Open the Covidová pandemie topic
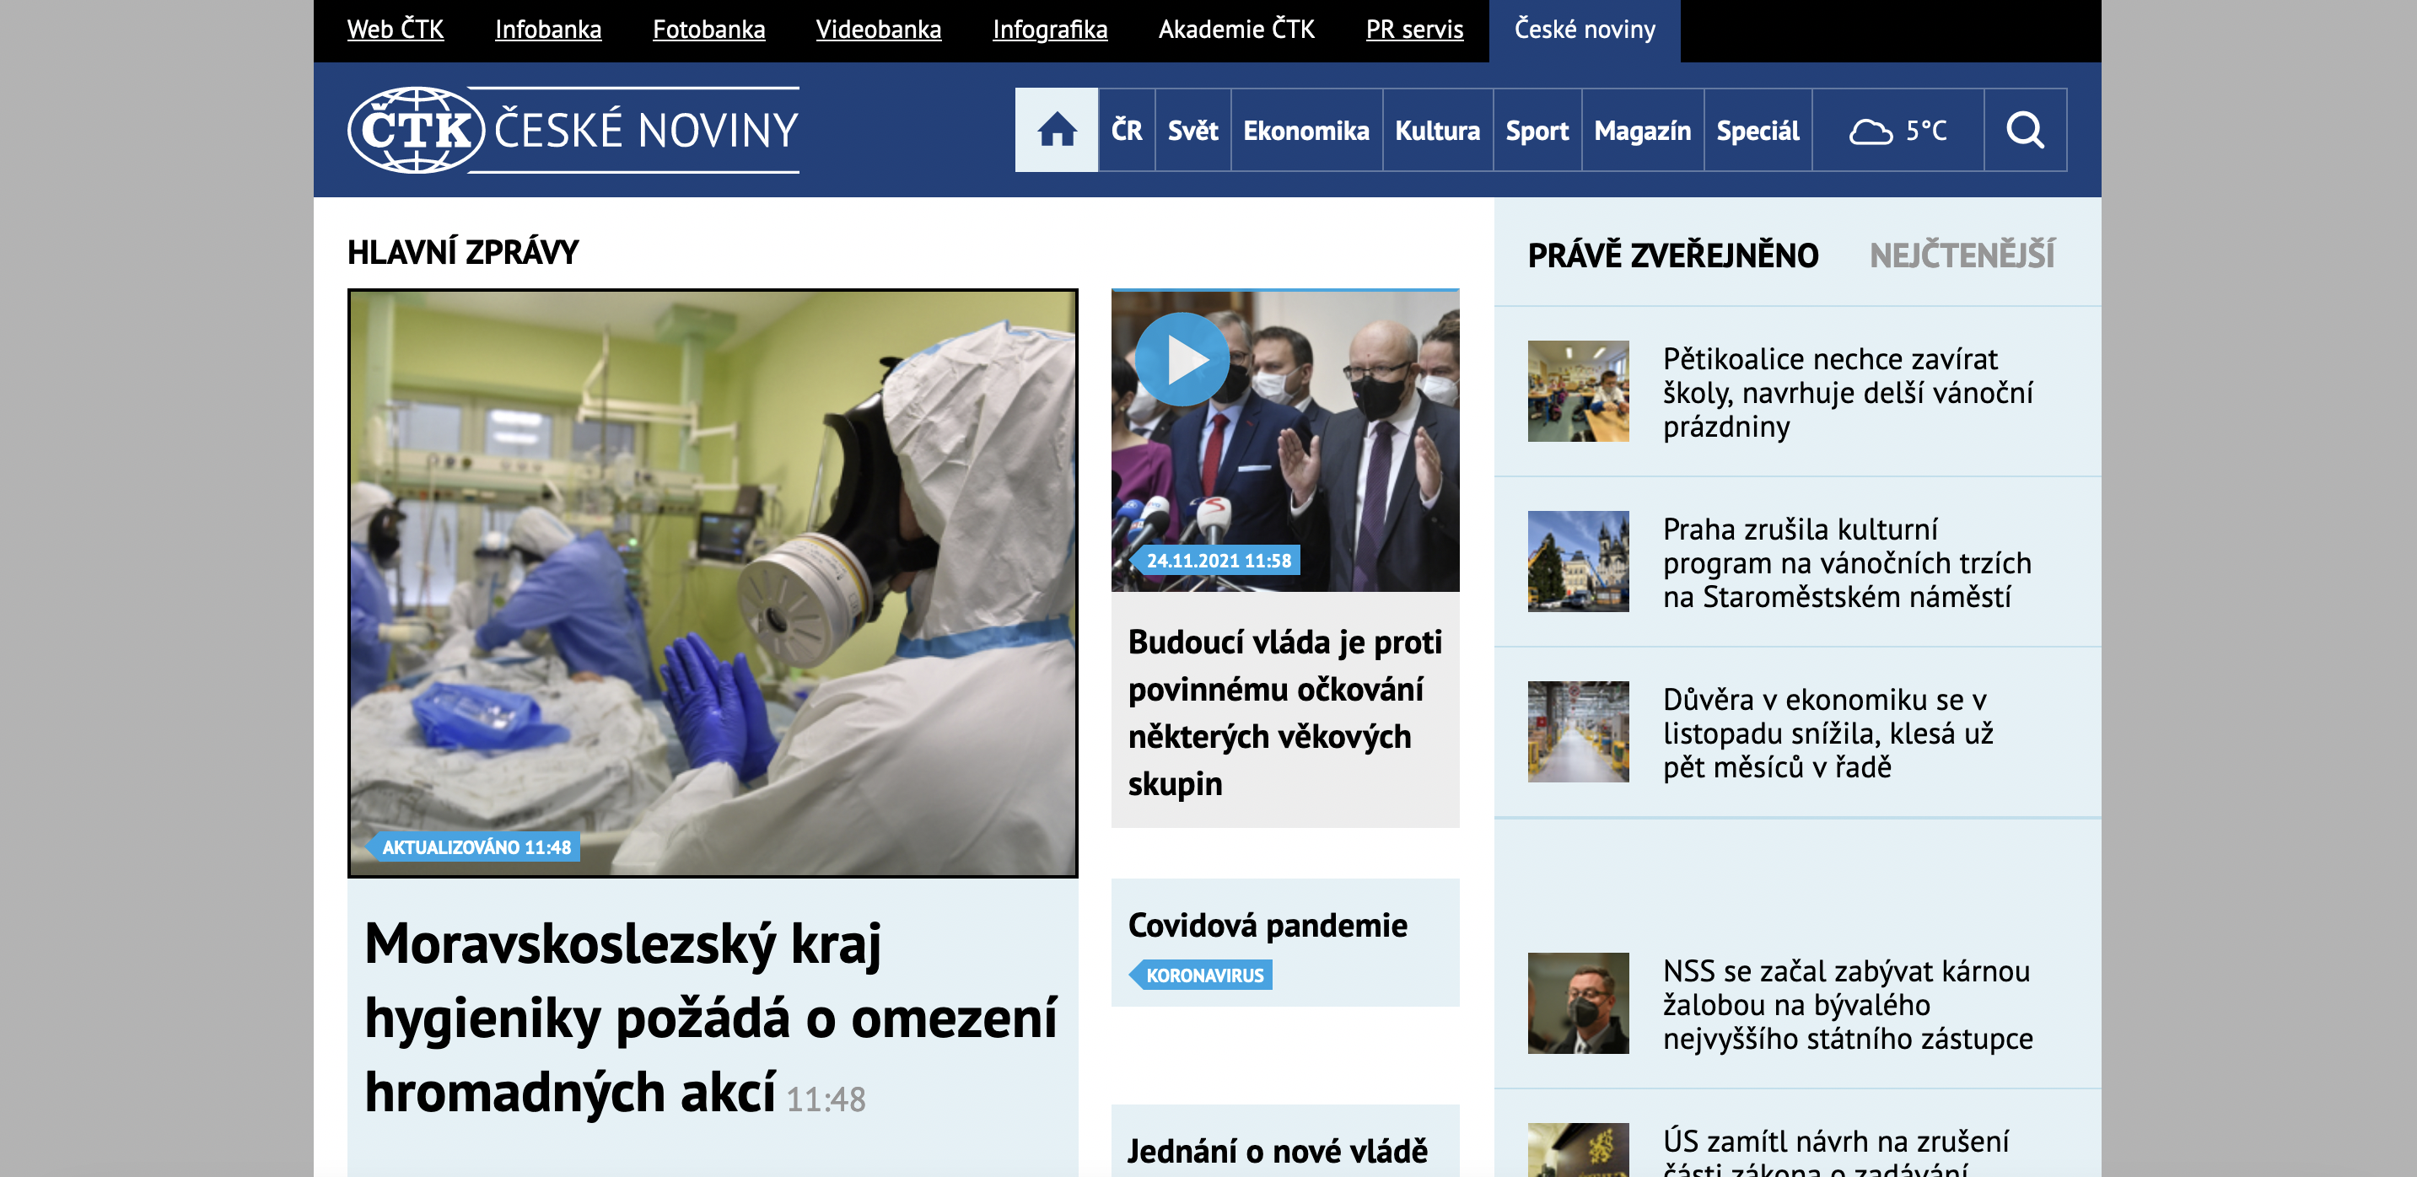This screenshot has width=2417, height=1177. click(1268, 925)
